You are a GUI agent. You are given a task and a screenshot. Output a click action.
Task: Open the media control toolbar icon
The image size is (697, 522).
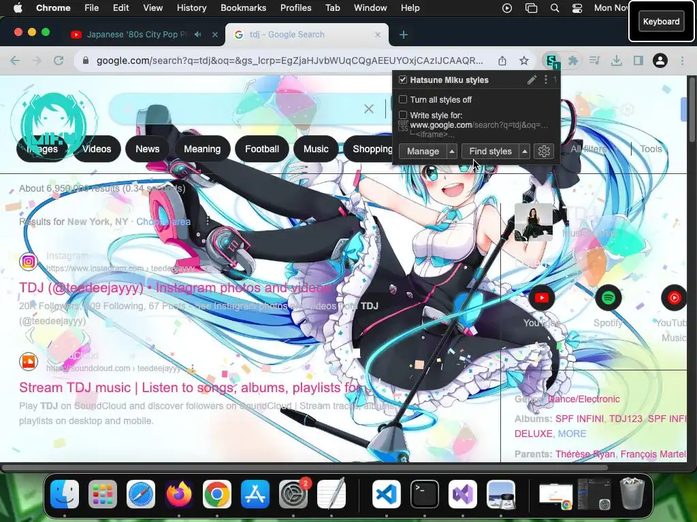[594, 60]
